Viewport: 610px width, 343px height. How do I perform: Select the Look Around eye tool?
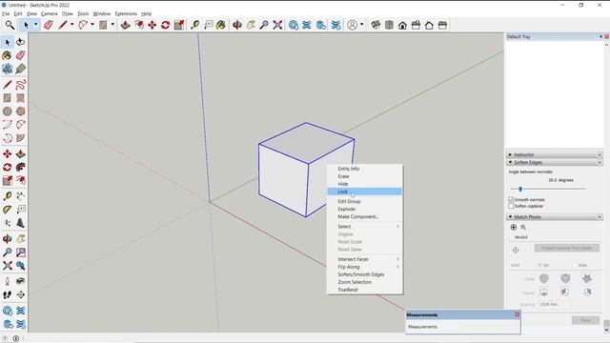point(21,281)
